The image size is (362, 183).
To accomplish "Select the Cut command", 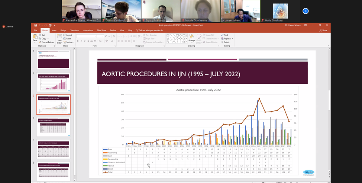I will point(43,35).
